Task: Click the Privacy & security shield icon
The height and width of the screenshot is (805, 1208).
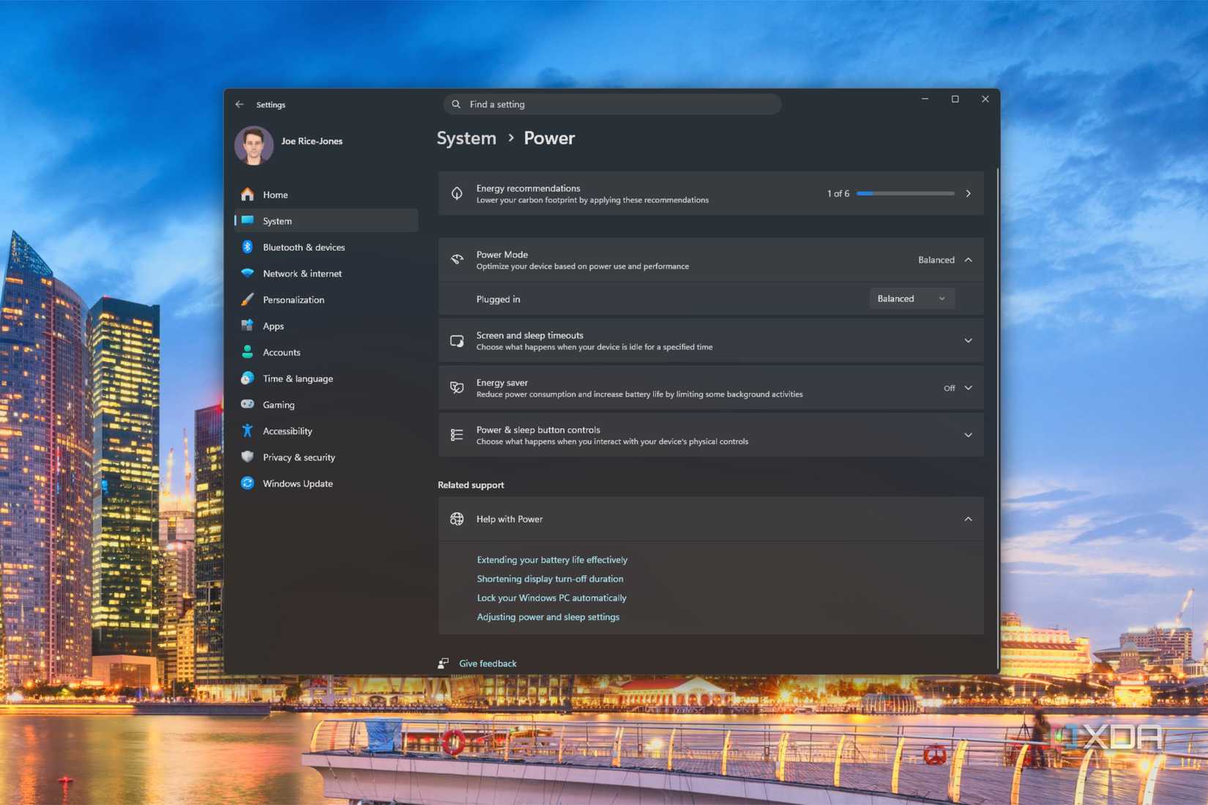Action: (247, 457)
